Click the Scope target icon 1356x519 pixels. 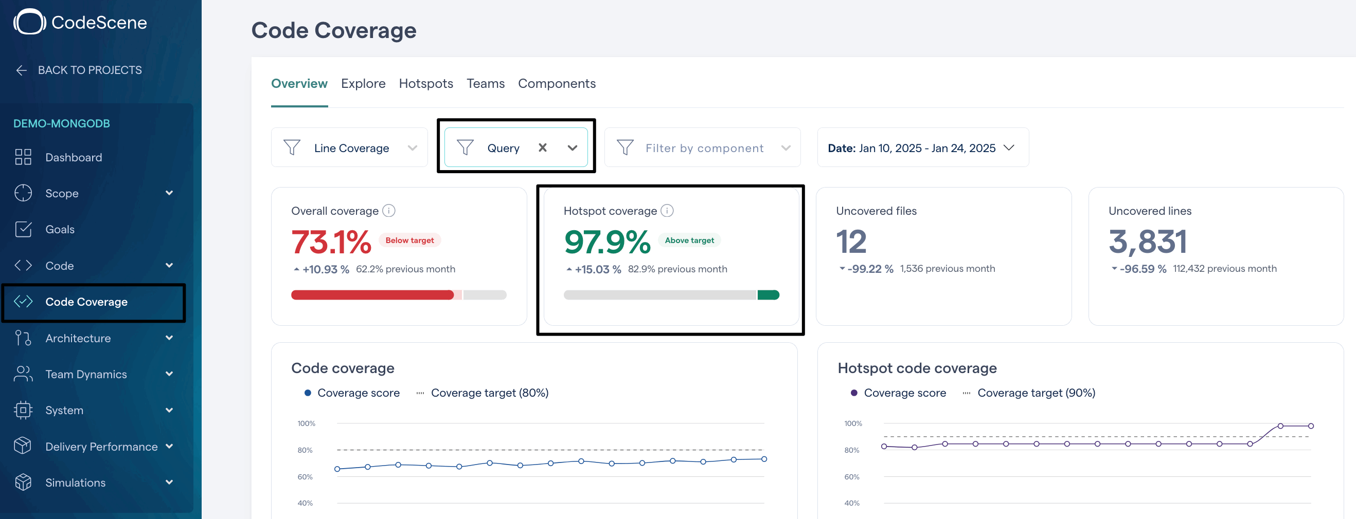click(23, 193)
